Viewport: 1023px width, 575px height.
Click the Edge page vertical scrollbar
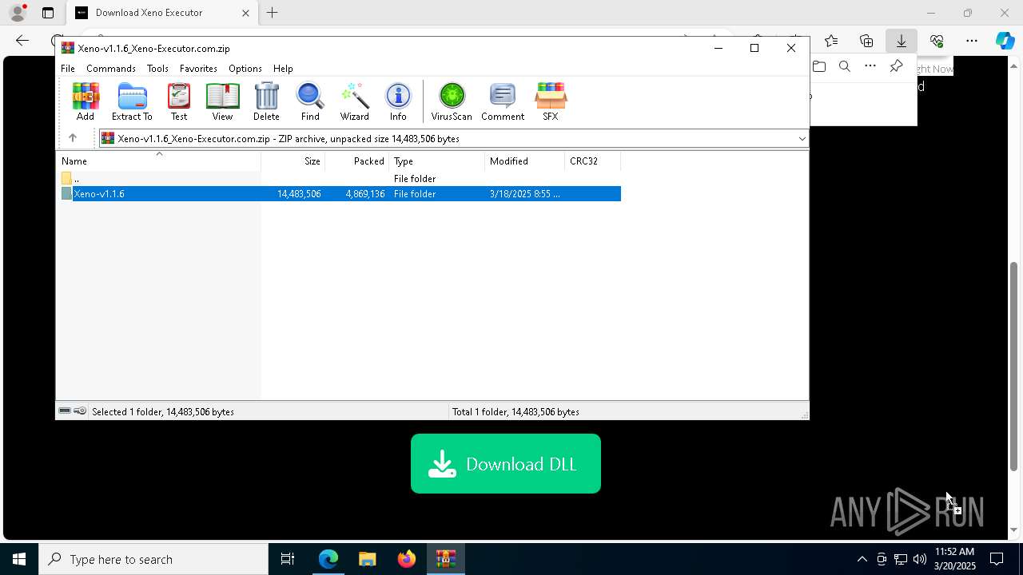point(1014,367)
